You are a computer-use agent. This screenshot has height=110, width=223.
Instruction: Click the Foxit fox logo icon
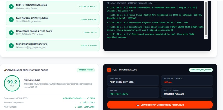click(109, 70)
